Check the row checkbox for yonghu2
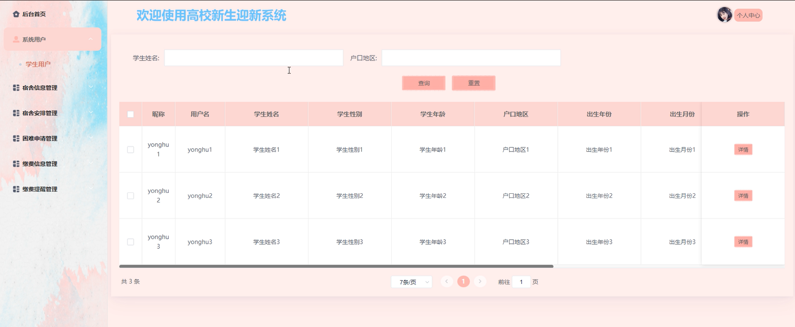795x327 pixels. tap(130, 196)
